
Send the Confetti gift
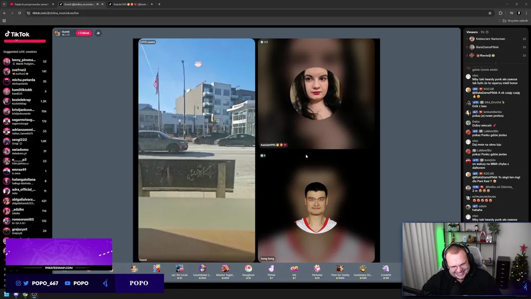click(386, 272)
